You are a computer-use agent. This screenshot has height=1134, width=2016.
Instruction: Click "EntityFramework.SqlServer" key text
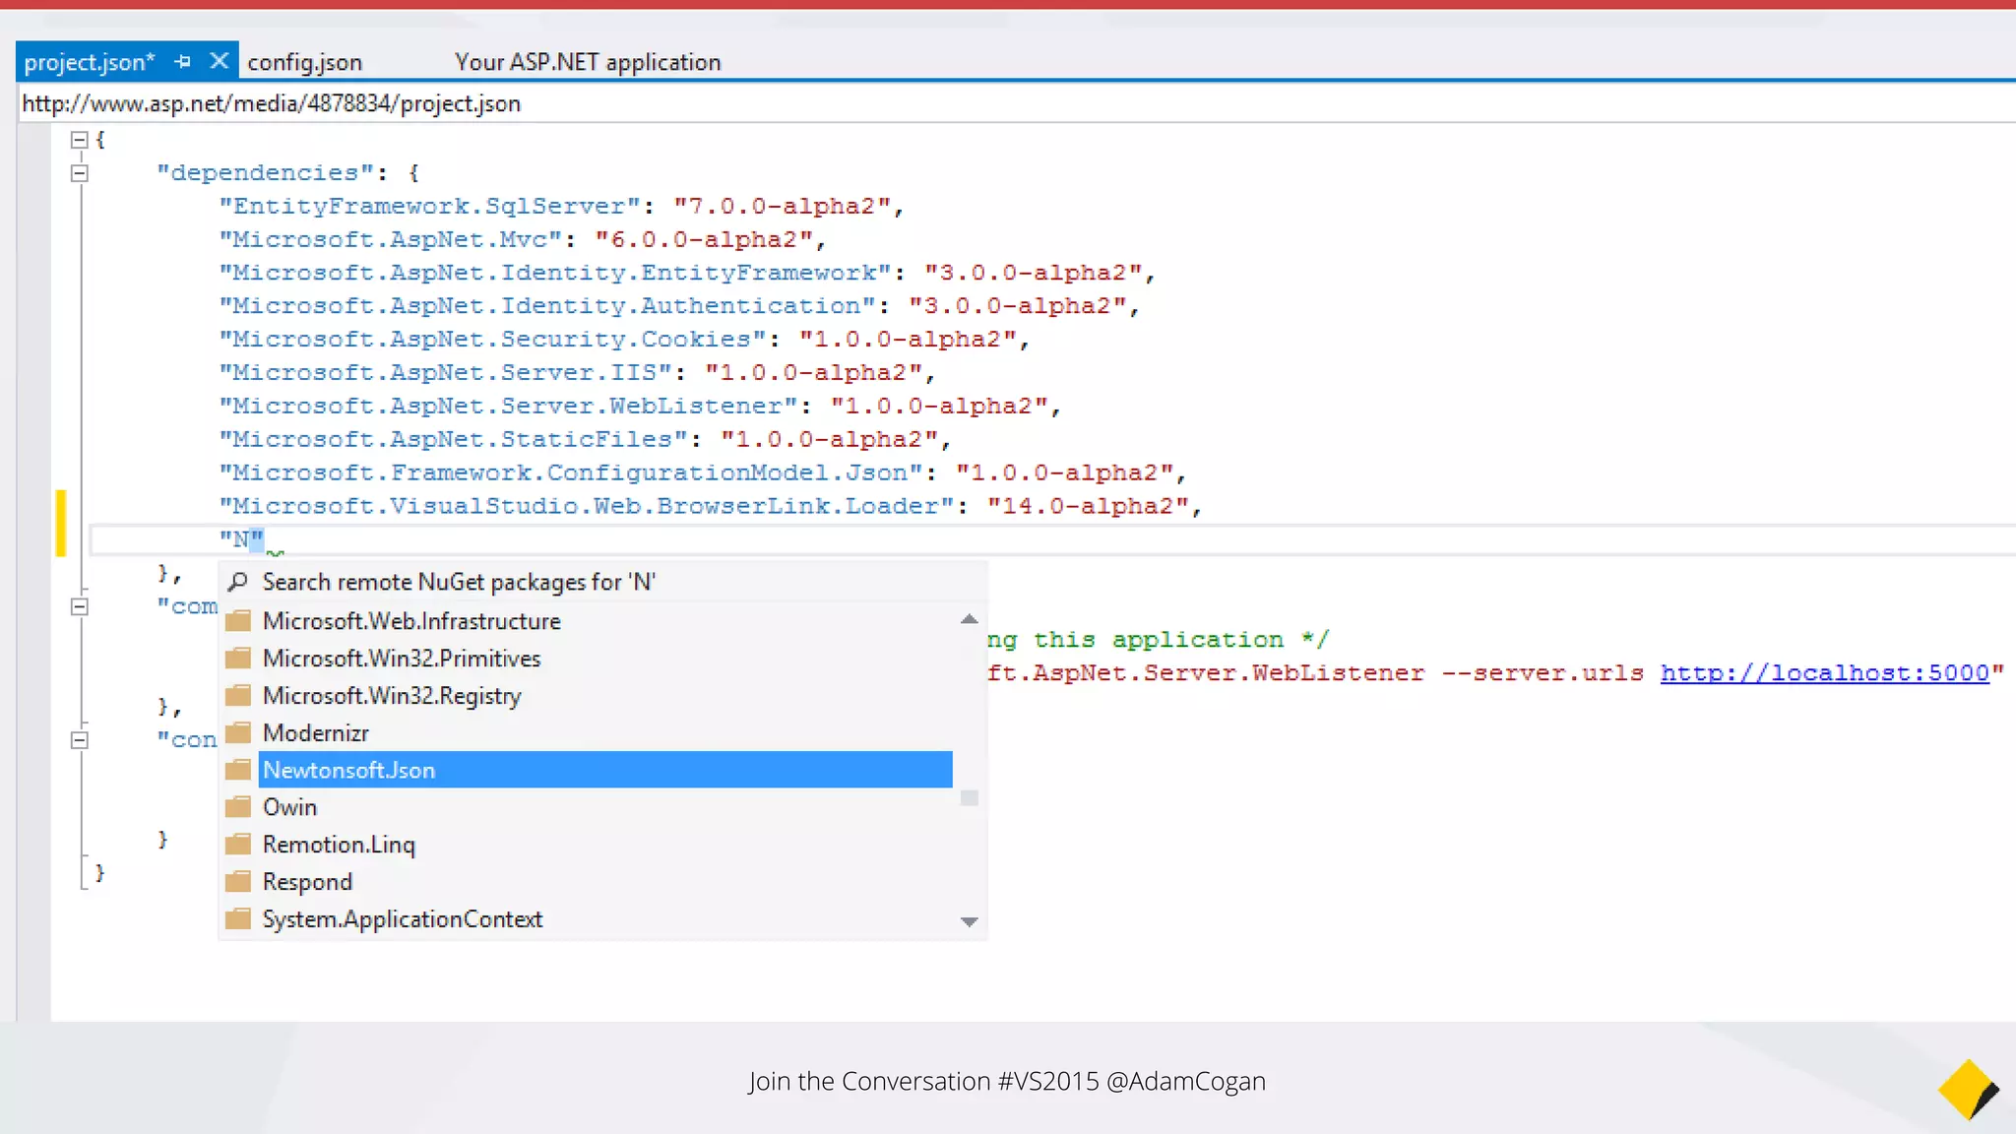tap(430, 207)
